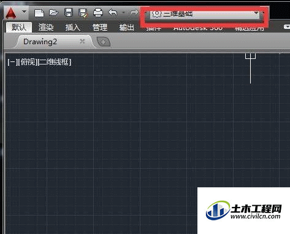The height and width of the screenshot is (234, 290).
Task: Toggle the ribbon minimize button at tab row end
Action: pyautogui.click(x=287, y=27)
